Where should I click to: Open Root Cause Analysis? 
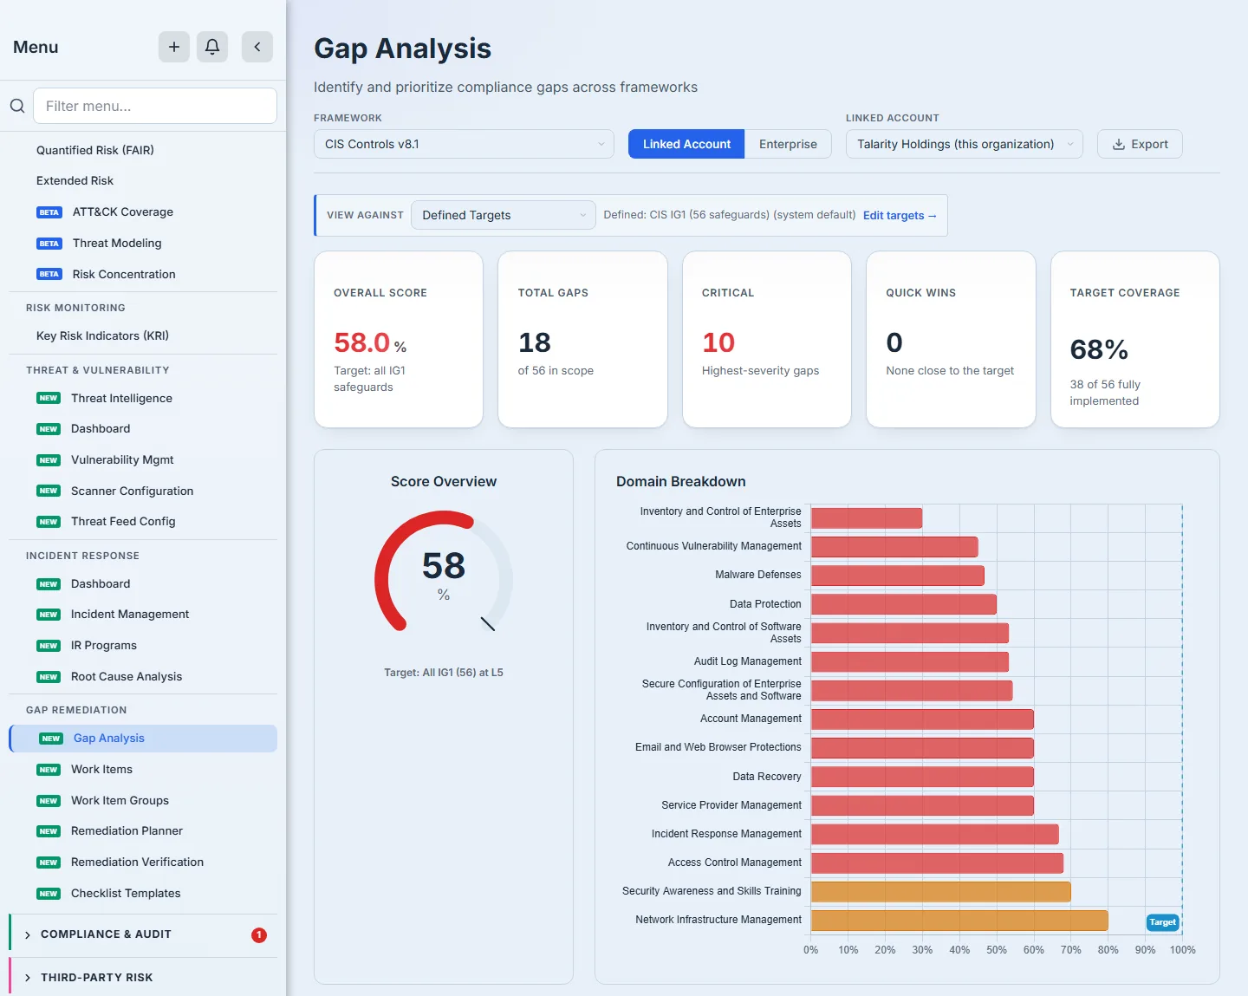click(x=127, y=676)
